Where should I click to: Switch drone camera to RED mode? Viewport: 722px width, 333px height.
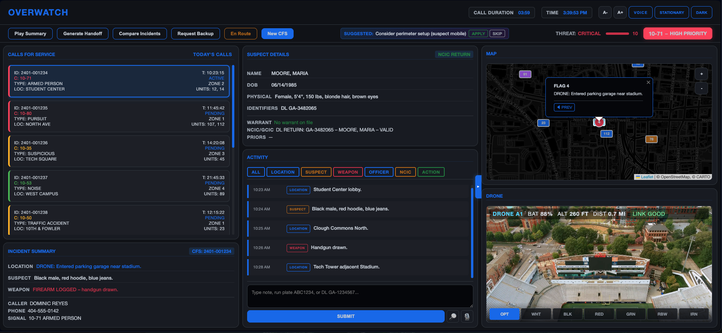coord(599,314)
